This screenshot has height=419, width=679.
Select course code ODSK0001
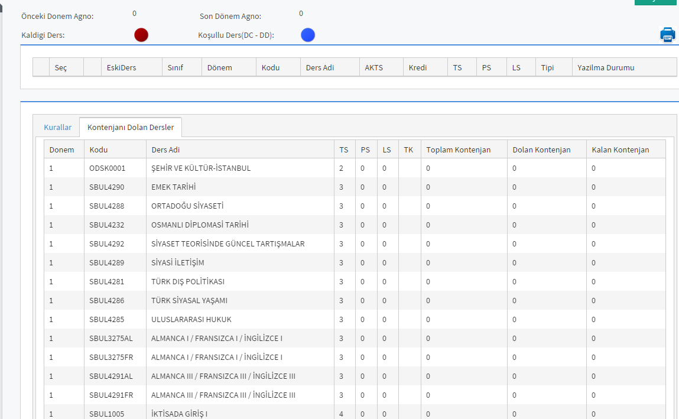(108, 168)
